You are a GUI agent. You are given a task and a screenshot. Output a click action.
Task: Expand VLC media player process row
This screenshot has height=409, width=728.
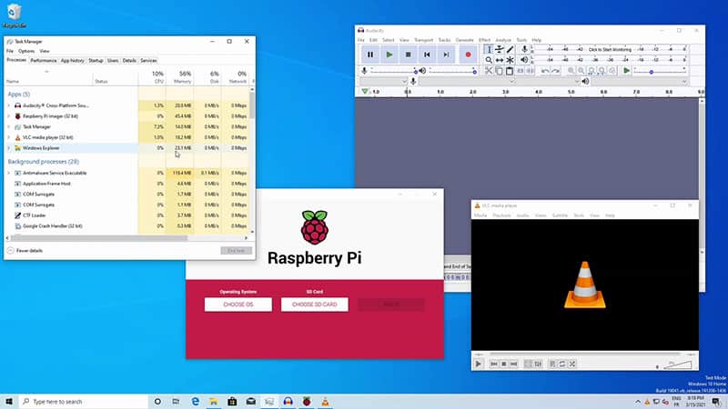[8, 138]
